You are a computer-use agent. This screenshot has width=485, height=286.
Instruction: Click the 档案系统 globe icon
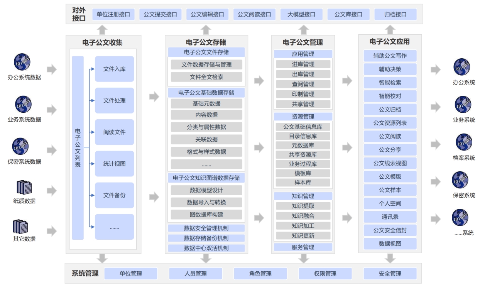tap(464, 142)
